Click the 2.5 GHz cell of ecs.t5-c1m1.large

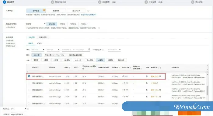[x=101, y=83]
